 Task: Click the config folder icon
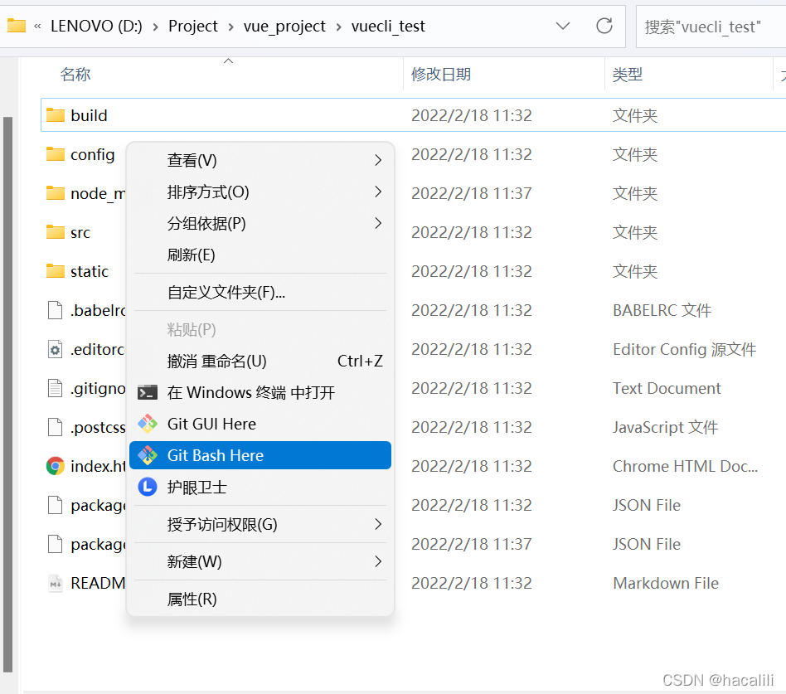(56, 154)
